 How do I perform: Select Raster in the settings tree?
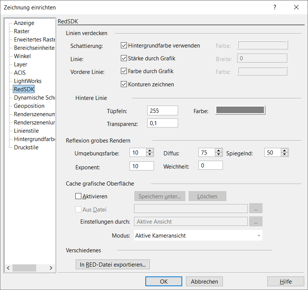[x=21, y=31]
